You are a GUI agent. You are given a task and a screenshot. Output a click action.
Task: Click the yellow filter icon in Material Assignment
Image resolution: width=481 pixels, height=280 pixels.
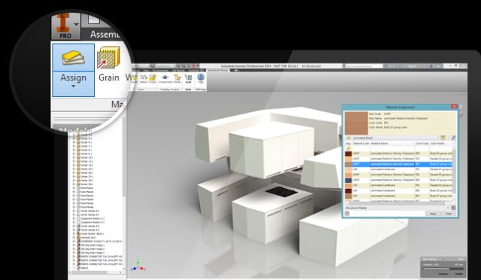click(x=443, y=138)
